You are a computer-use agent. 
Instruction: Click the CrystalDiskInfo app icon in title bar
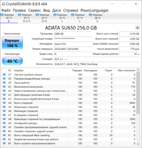tap(3, 4)
